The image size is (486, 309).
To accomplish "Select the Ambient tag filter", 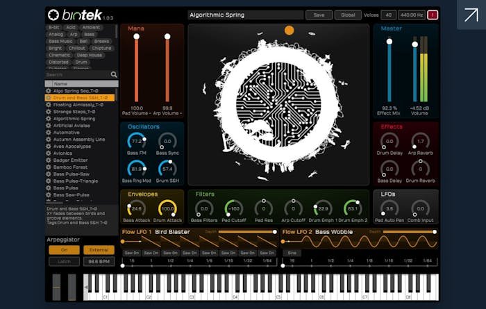I will click(x=91, y=27).
